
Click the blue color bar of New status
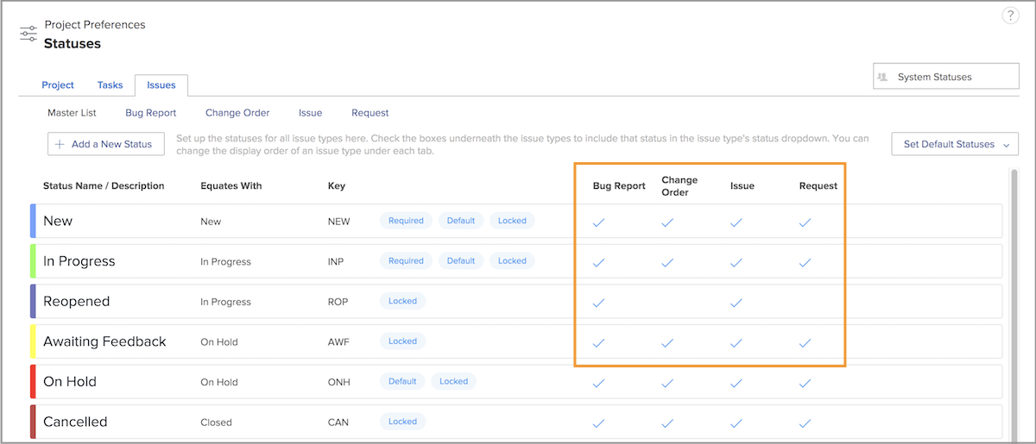33,221
